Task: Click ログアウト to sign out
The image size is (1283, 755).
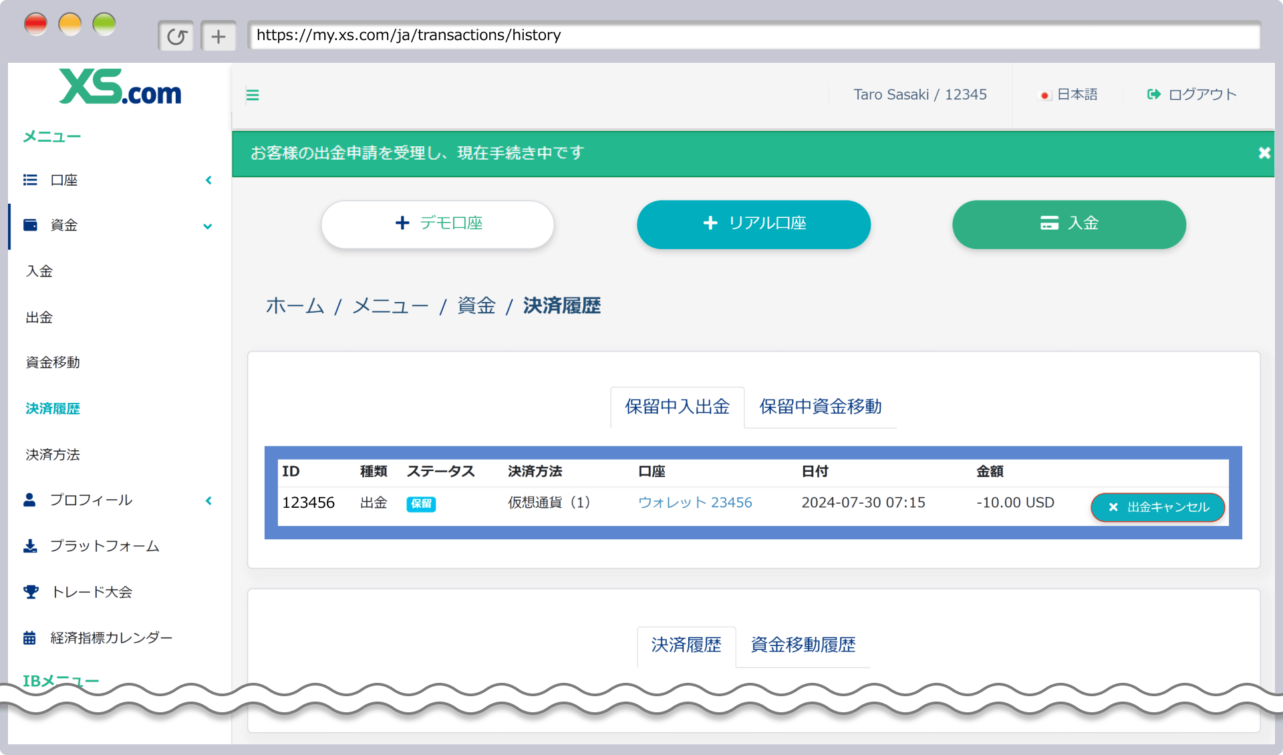Action: pos(1202,95)
